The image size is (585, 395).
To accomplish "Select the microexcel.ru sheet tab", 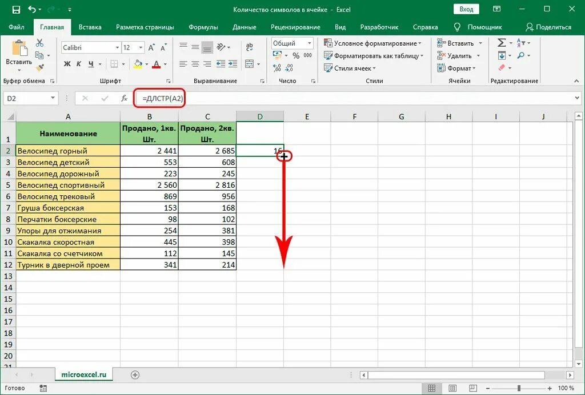I will tap(83, 375).
